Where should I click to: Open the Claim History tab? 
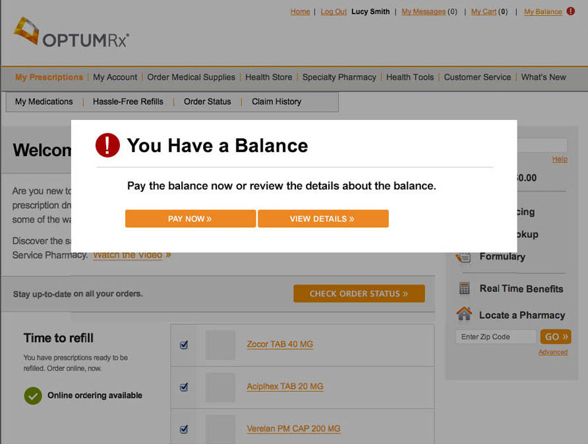pos(276,101)
